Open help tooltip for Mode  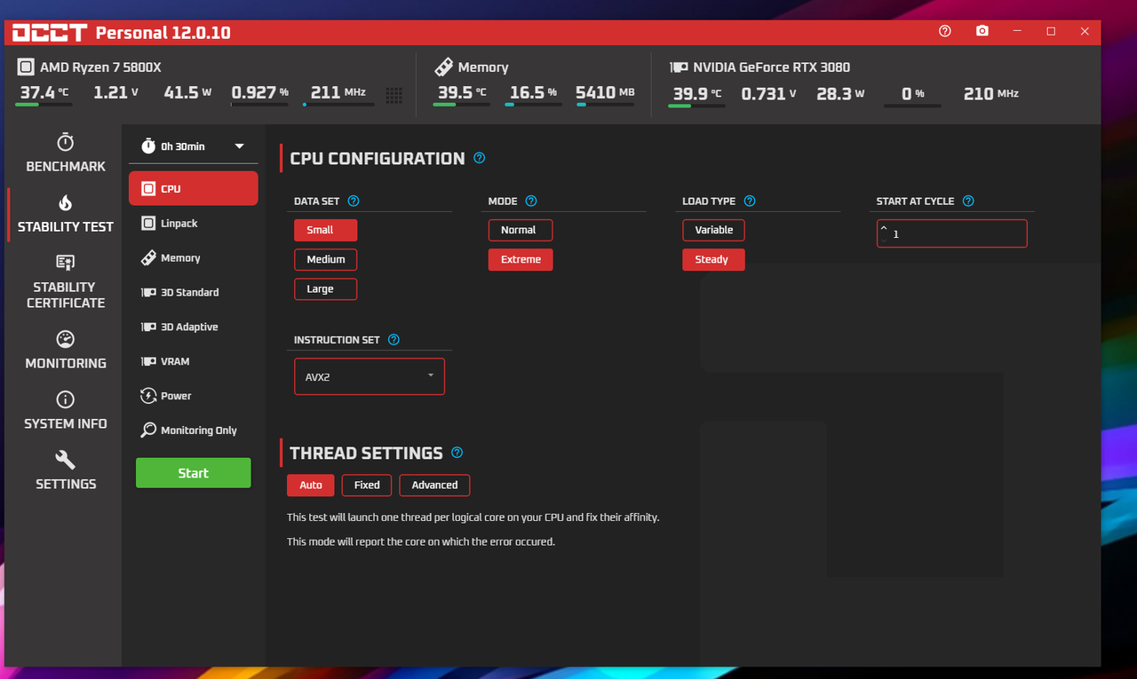pos(531,201)
